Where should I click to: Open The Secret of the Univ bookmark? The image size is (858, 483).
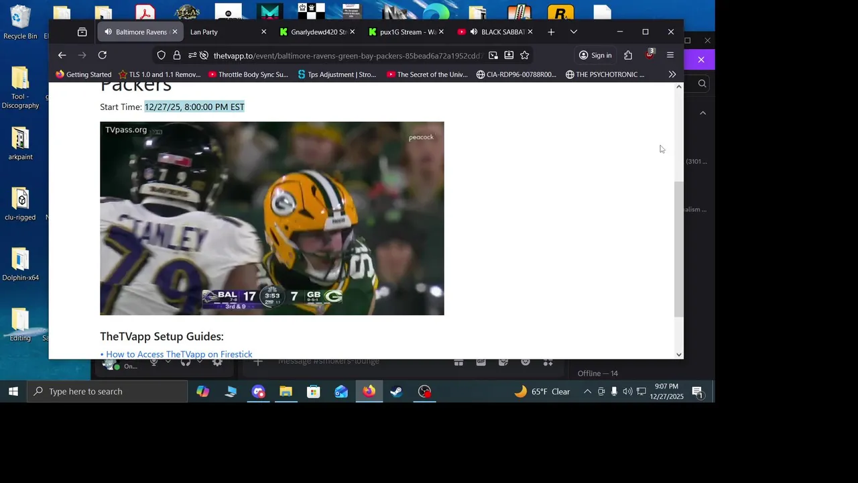pyautogui.click(x=427, y=74)
